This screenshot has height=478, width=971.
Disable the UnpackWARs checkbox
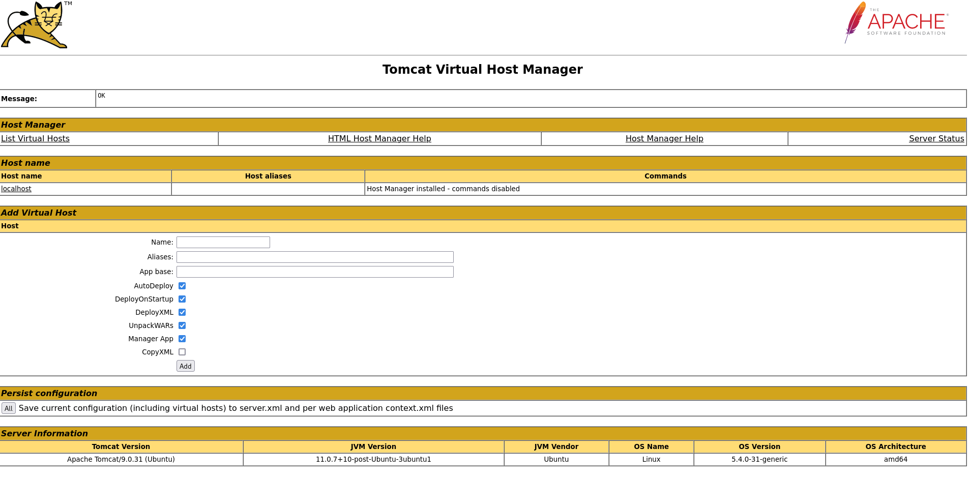click(182, 325)
